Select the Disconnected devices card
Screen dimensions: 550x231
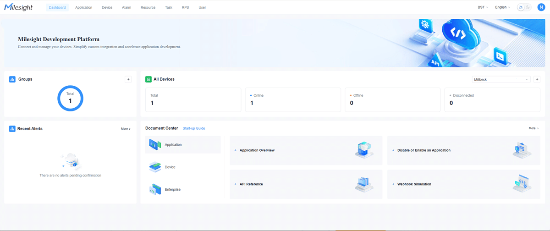tap(492, 99)
